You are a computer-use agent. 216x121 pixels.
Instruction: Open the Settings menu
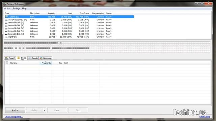tap(16, 8)
